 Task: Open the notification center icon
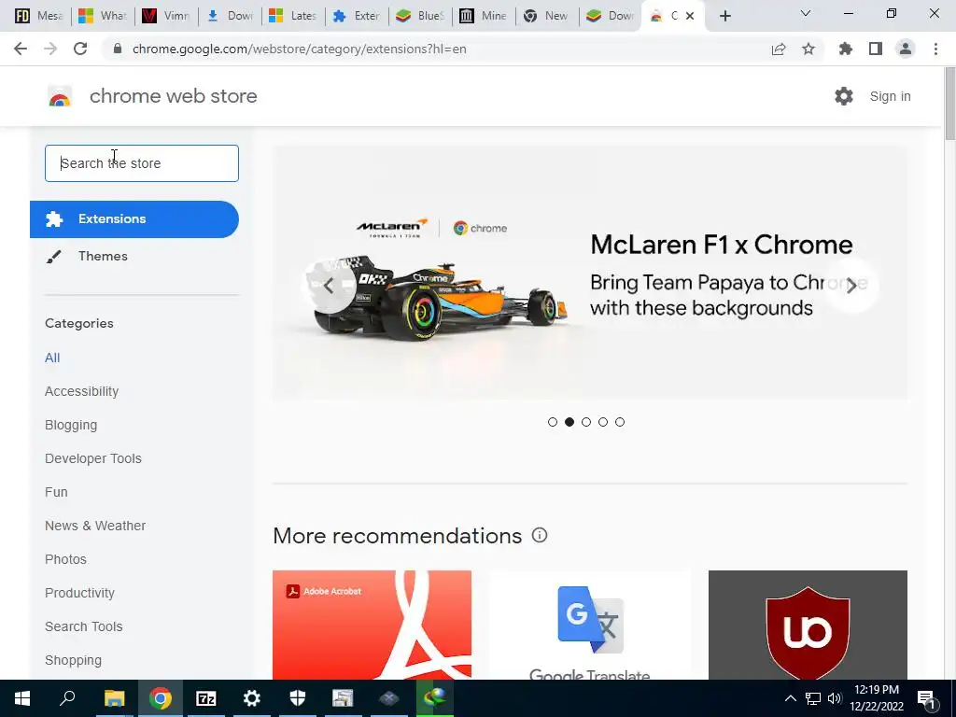click(927, 698)
